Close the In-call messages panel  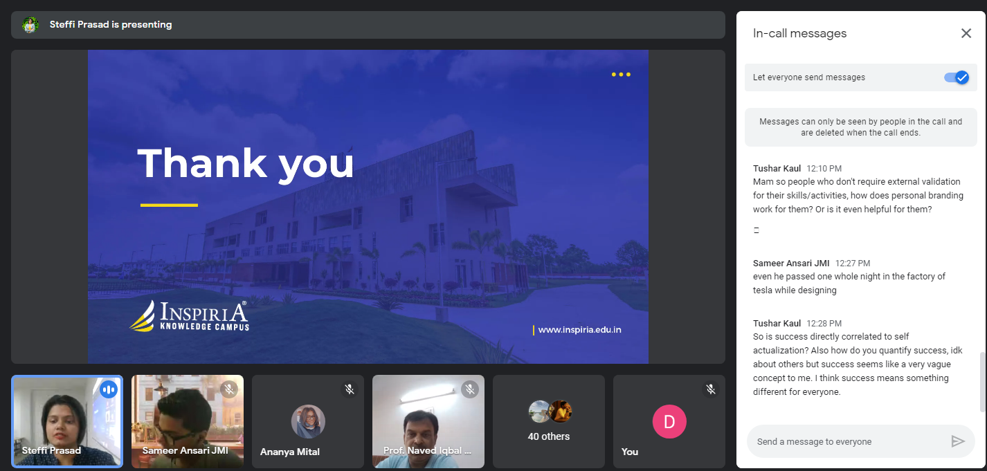[x=966, y=33]
